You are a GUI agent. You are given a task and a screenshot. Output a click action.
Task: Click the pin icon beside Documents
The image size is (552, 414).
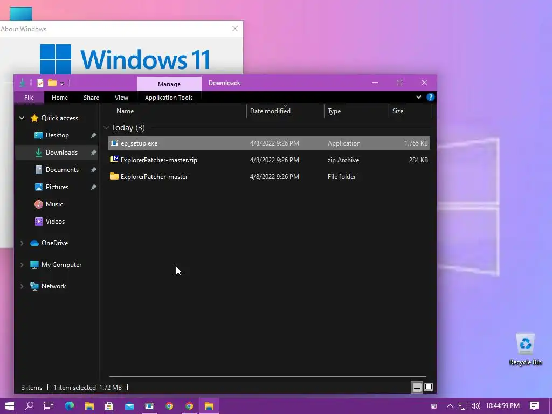[93, 170]
